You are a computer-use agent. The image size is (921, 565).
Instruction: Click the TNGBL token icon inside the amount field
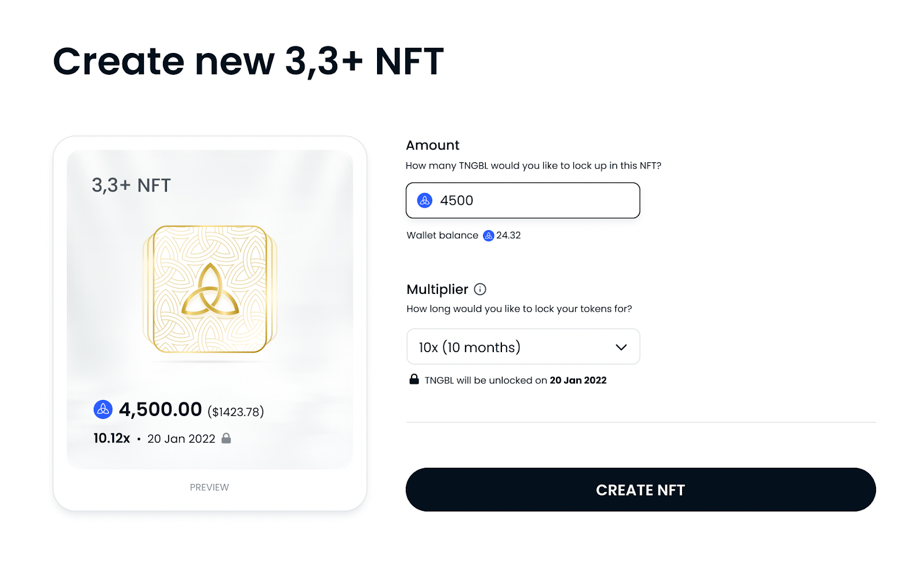tap(425, 200)
